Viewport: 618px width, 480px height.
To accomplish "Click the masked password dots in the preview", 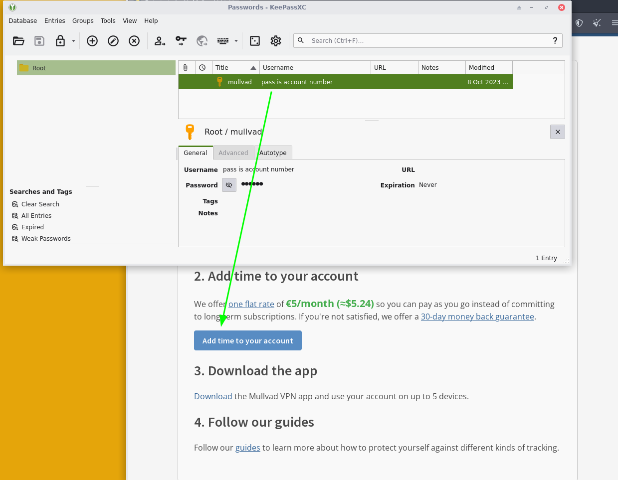I will [x=252, y=184].
